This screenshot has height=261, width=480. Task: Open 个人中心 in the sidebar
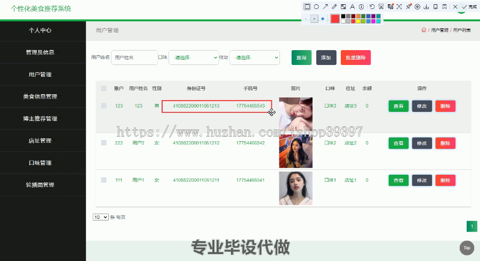(40, 30)
